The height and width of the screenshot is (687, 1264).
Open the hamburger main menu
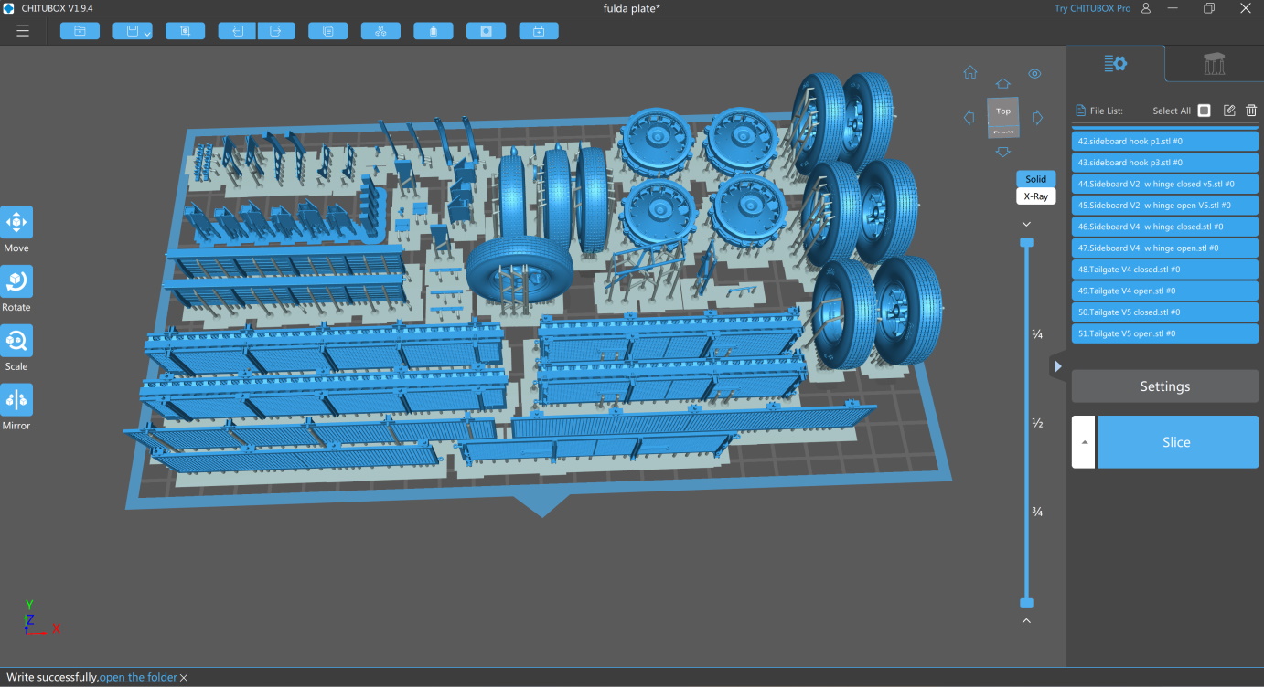pyautogui.click(x=23, y=31)
